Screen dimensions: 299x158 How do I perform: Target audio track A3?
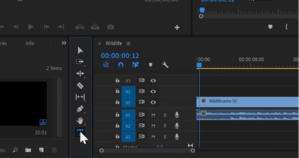click(128, 137)
